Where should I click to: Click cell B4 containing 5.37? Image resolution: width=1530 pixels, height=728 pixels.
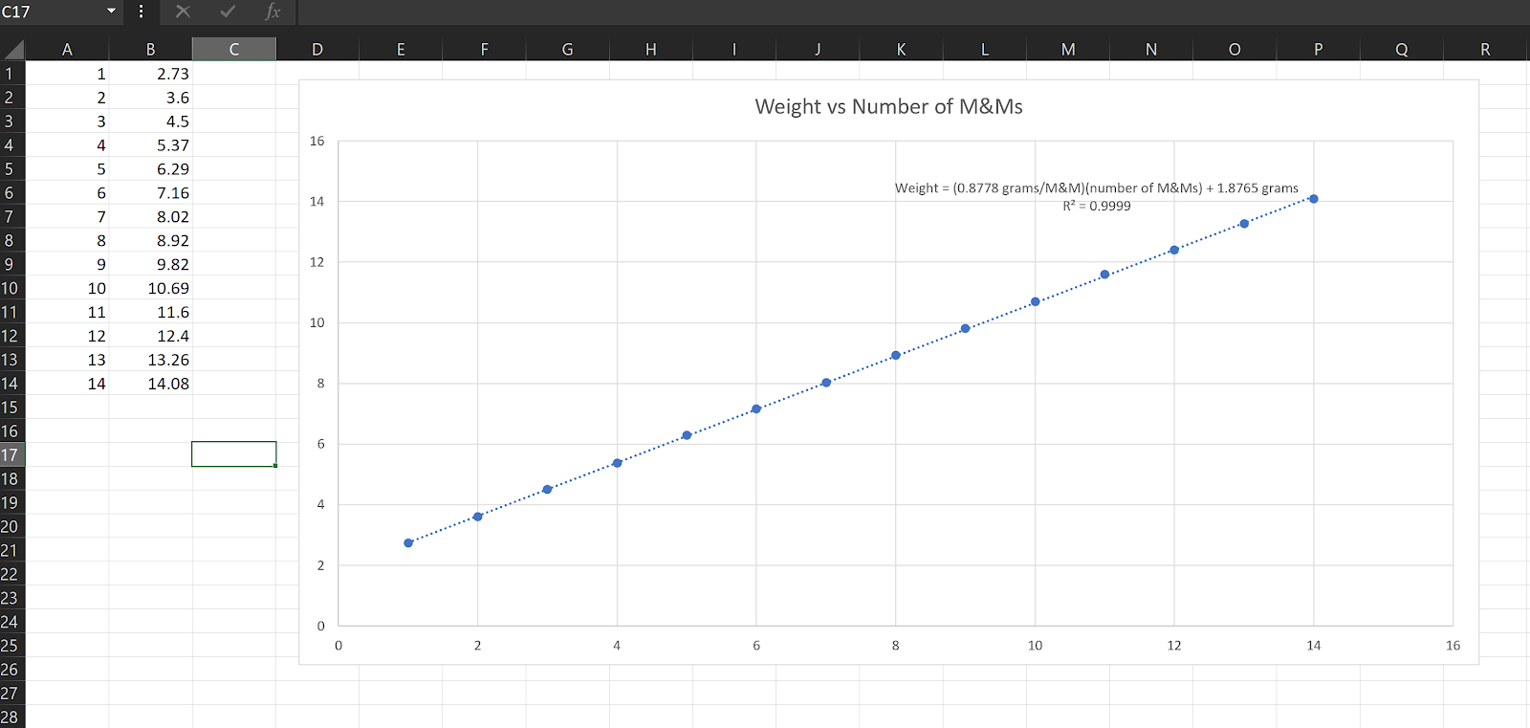point(150,145)
